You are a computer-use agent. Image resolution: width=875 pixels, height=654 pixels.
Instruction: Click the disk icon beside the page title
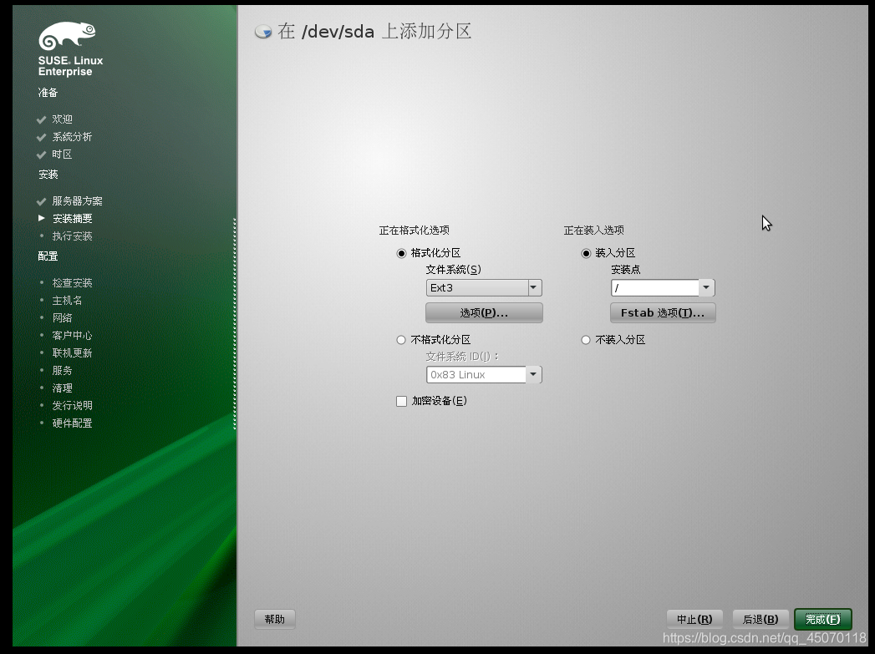[263, 32]
